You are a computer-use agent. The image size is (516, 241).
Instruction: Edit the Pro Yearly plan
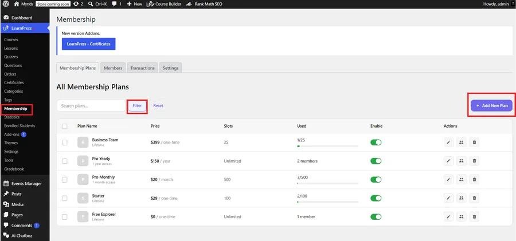(448, 161)
